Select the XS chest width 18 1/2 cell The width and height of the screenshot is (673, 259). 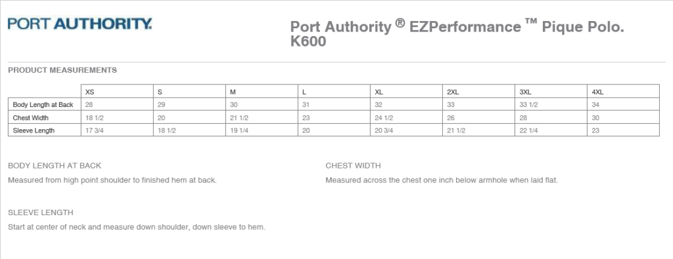(117, 118)
